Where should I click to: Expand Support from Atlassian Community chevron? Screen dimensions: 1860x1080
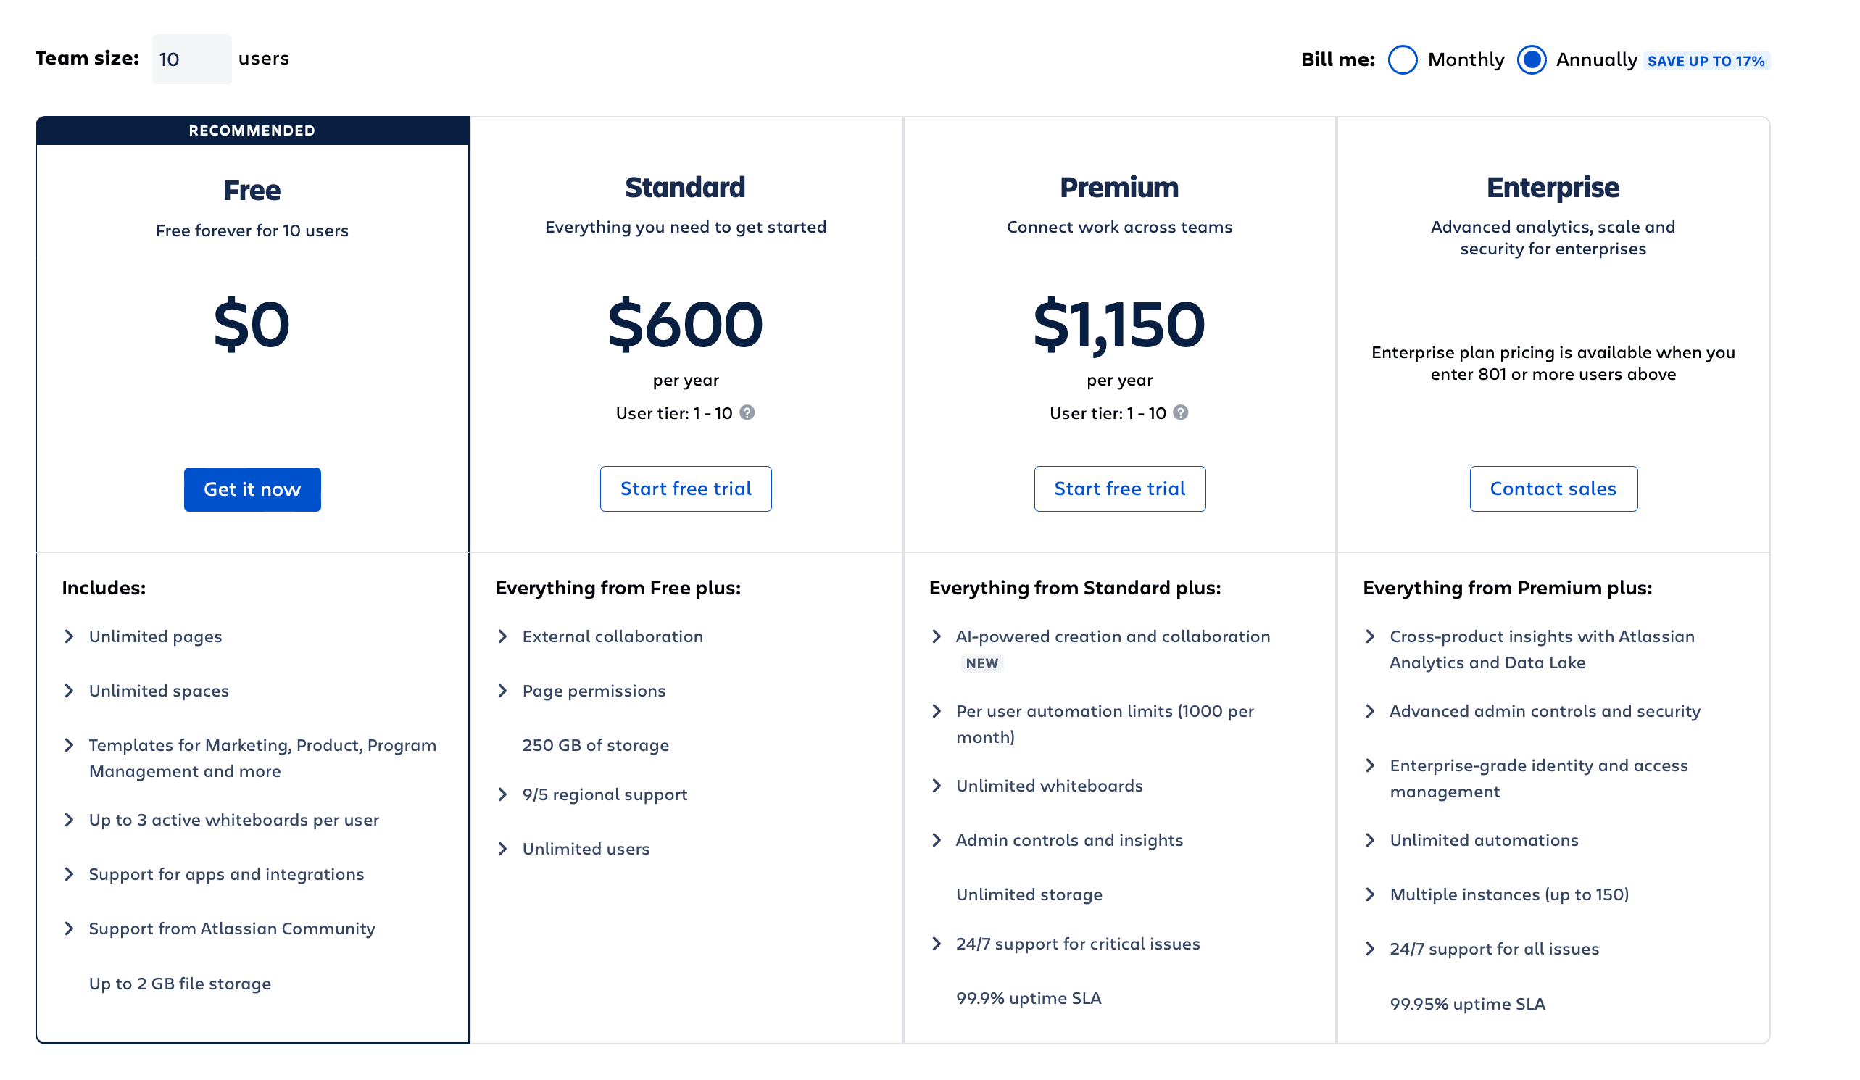[x=70, y=929]
